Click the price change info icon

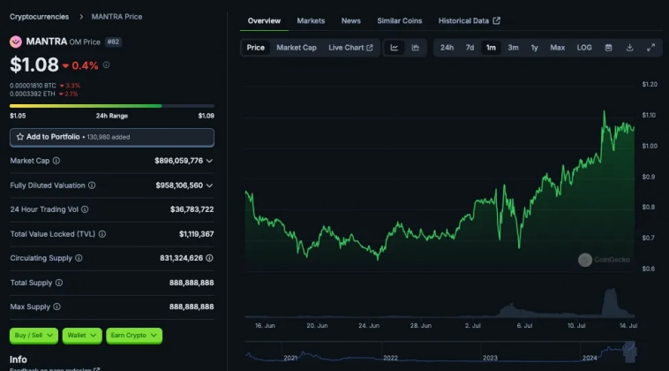click(x=106, y=64)
